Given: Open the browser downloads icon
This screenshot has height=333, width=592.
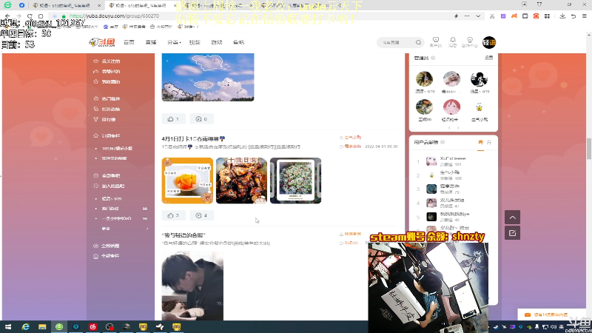Looking at the screenshot, I should 562,16.
